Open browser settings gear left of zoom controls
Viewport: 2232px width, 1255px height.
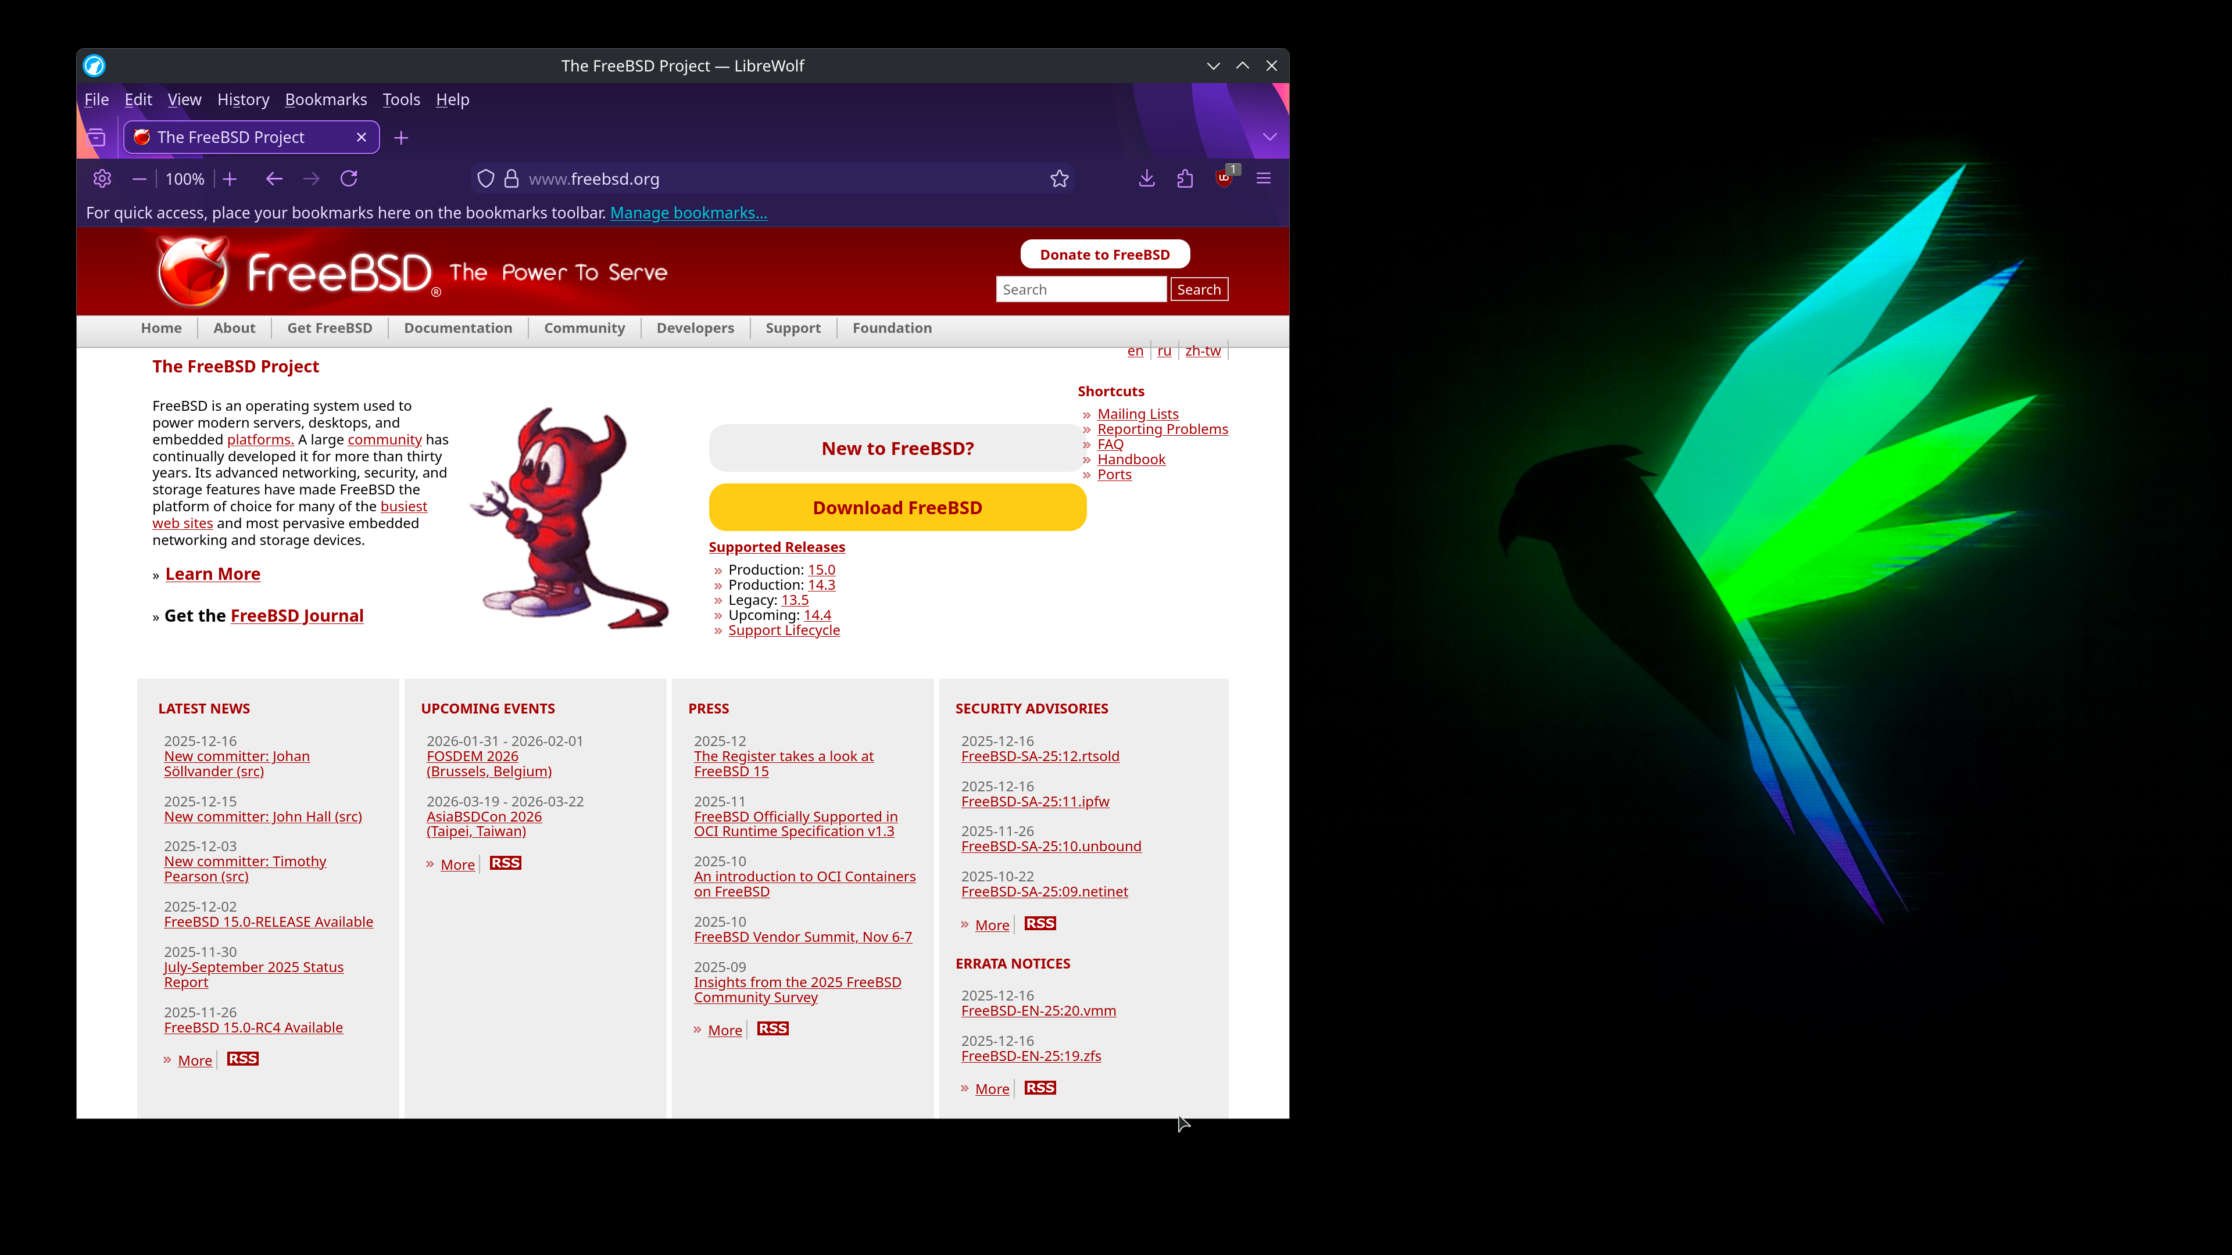pyautogui.click(x=102, y=178)
